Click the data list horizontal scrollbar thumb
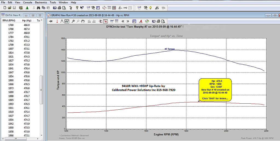The height and width of the screenshot is (141, 280). [x=16, y=139]
